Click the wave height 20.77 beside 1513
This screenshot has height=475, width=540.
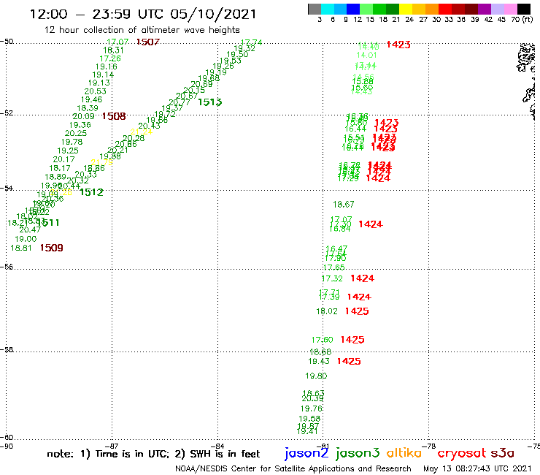[180, 102]
